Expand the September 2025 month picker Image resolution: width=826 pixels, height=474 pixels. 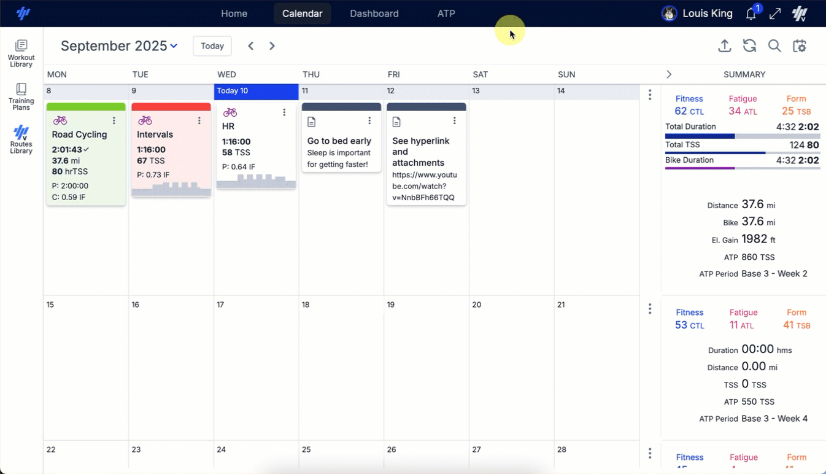click(174, 45)
